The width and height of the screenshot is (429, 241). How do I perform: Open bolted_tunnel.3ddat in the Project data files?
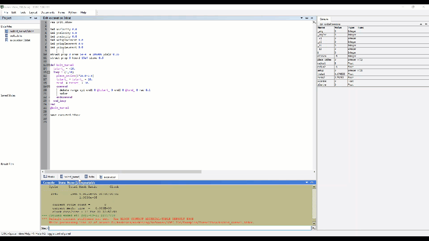coord(21,31)
